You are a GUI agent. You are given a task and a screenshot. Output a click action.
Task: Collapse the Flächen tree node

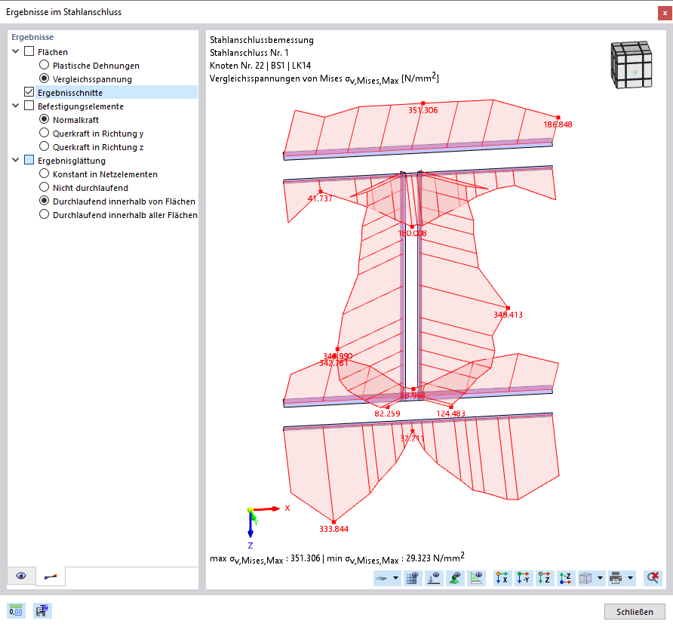tap(15, 51)
